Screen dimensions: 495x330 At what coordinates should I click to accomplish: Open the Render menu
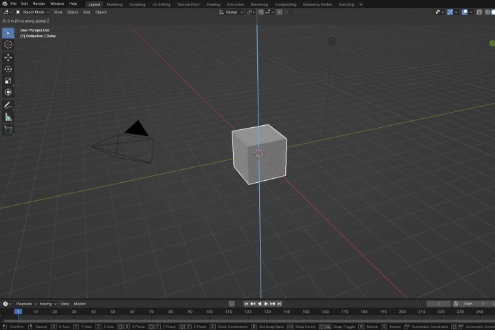(38, 4)
